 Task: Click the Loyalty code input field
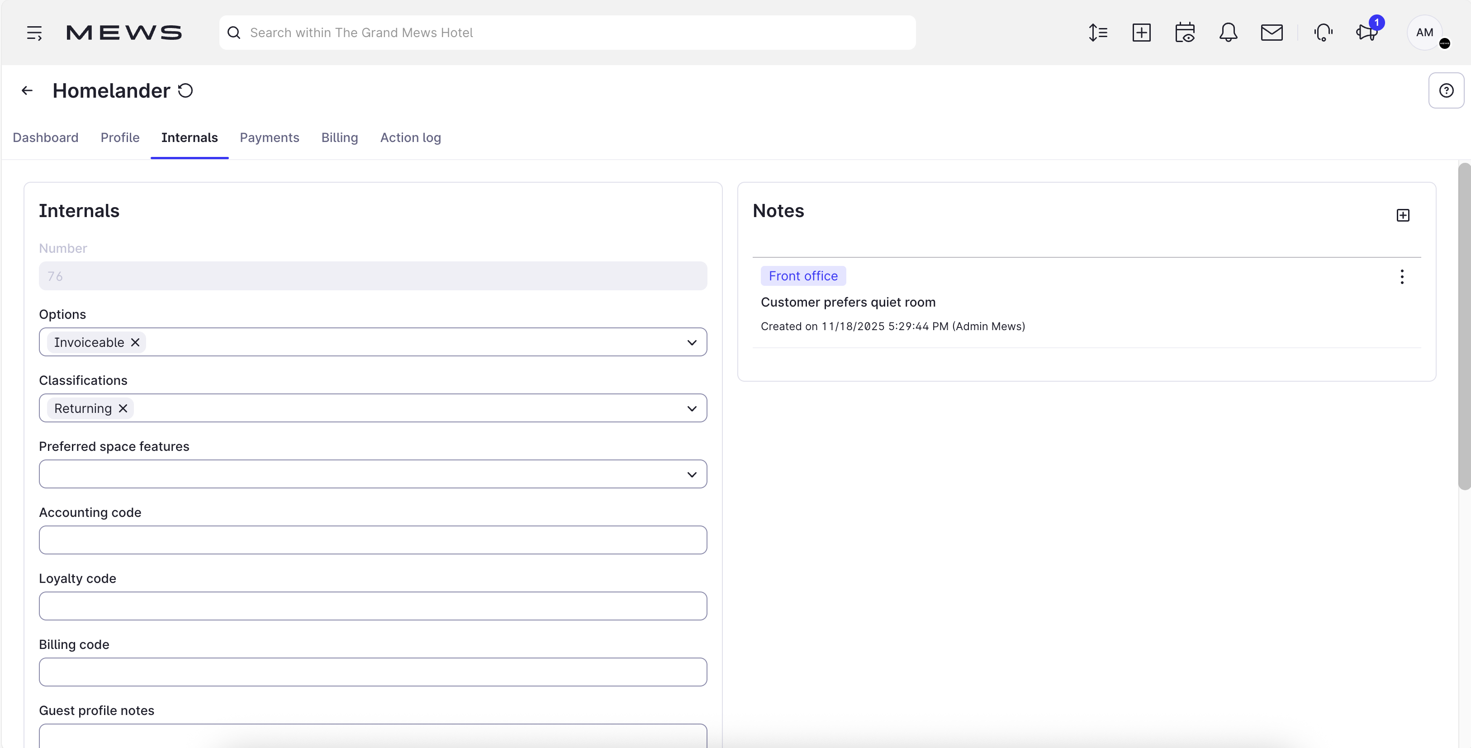pyautogui.click(x=373, y=606)
